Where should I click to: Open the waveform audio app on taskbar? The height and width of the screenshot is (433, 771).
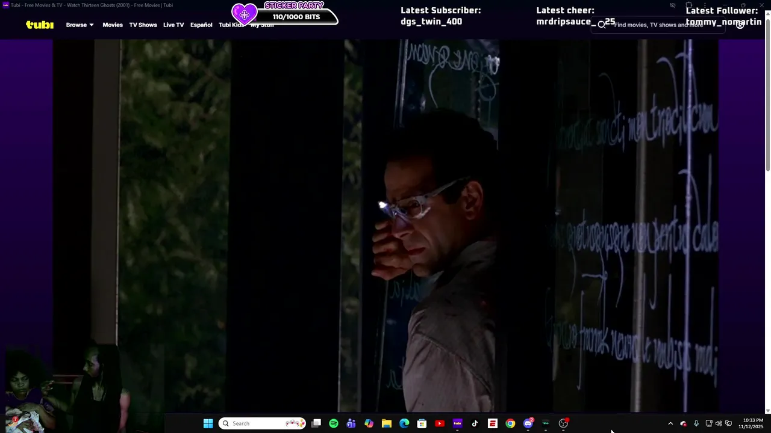(x=546, y=423)
